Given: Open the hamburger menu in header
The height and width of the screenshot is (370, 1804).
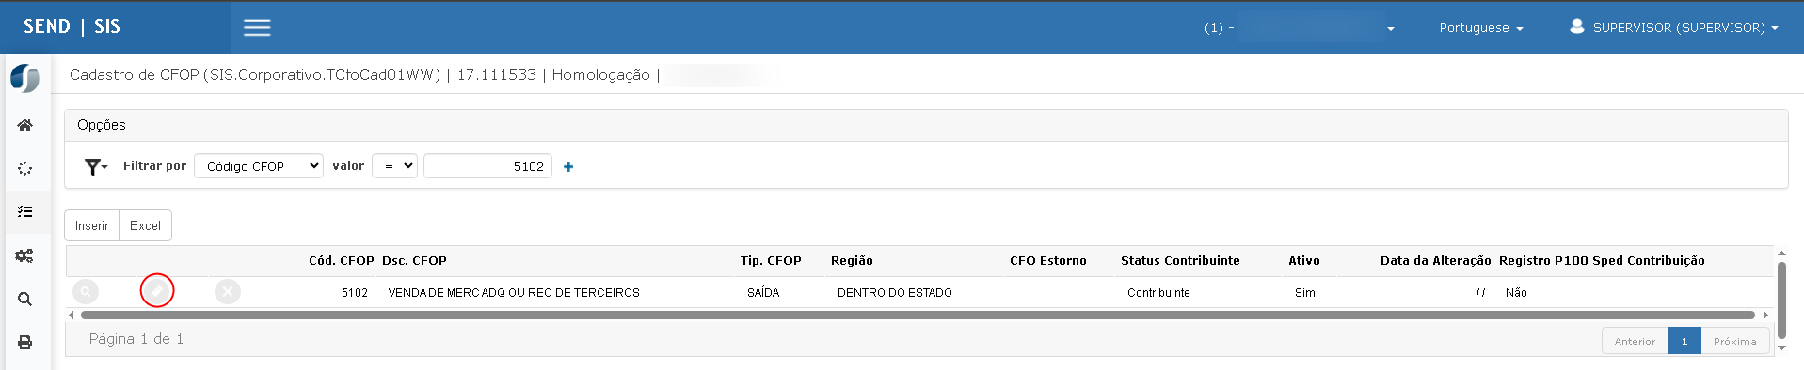Looking at the screenshot, I should click(257, 27).
